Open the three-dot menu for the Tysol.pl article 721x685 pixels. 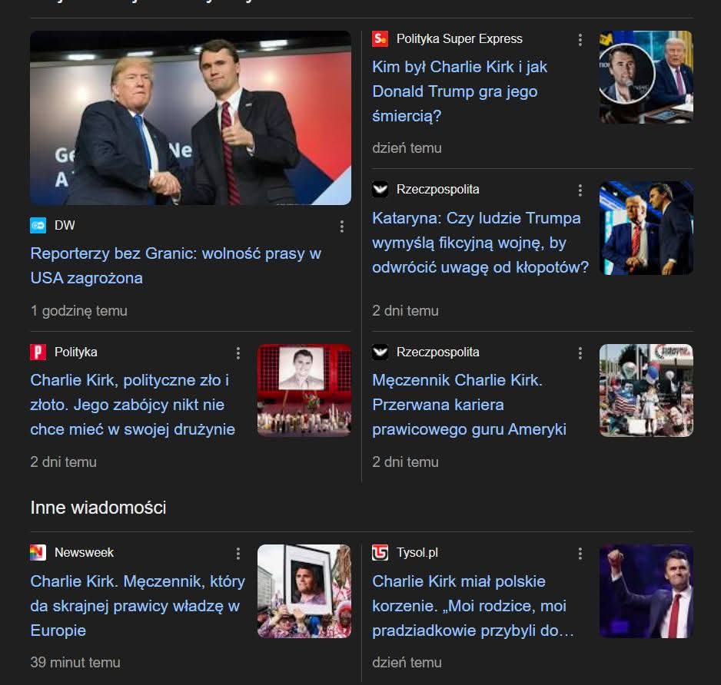pyautogui.click(x=580, y=554)
